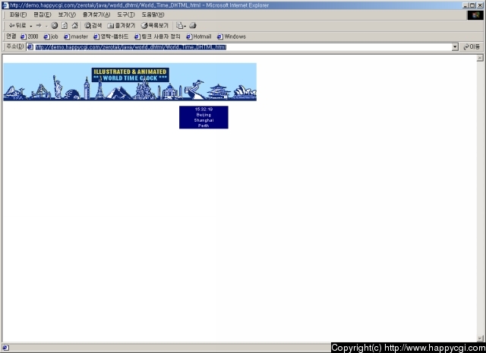486x353 pixels.
Task: Click the 주소(D) address label
Action: (15, 46)
